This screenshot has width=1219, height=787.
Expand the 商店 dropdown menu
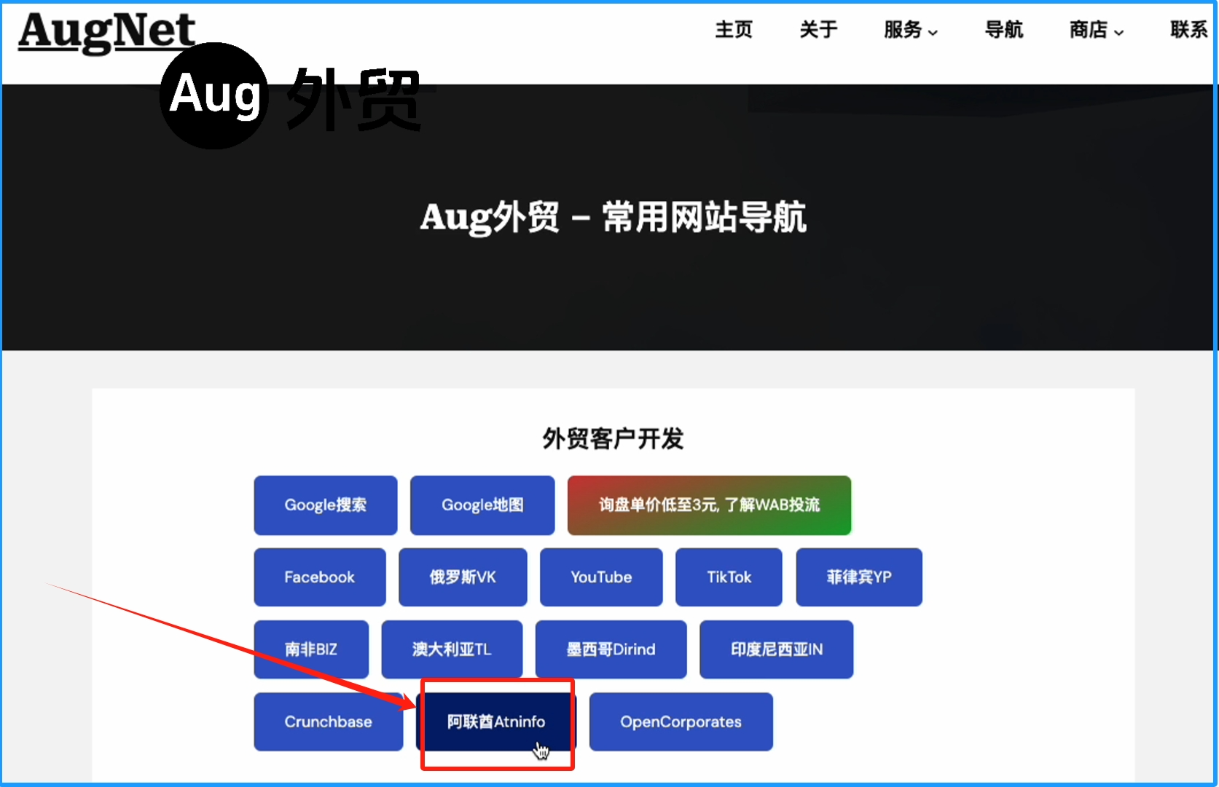click(1097, 30)
